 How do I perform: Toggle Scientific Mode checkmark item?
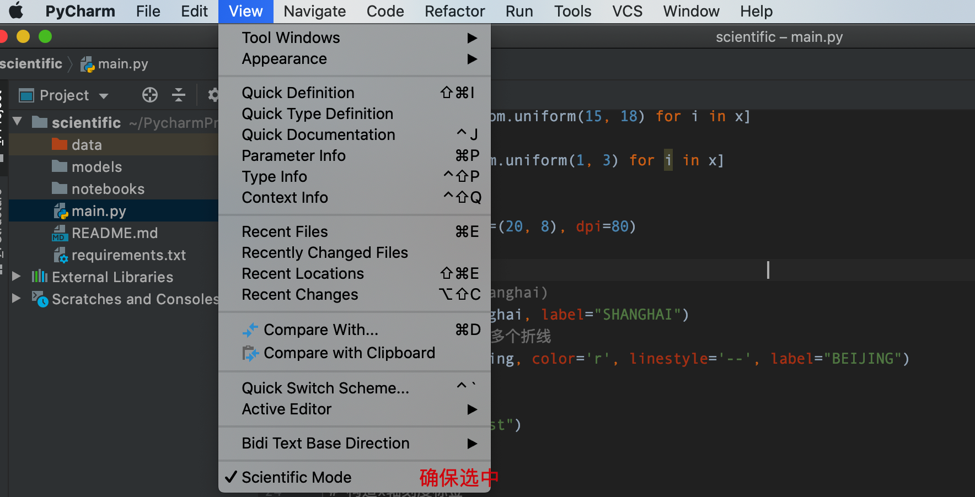[x=355, y=477]
